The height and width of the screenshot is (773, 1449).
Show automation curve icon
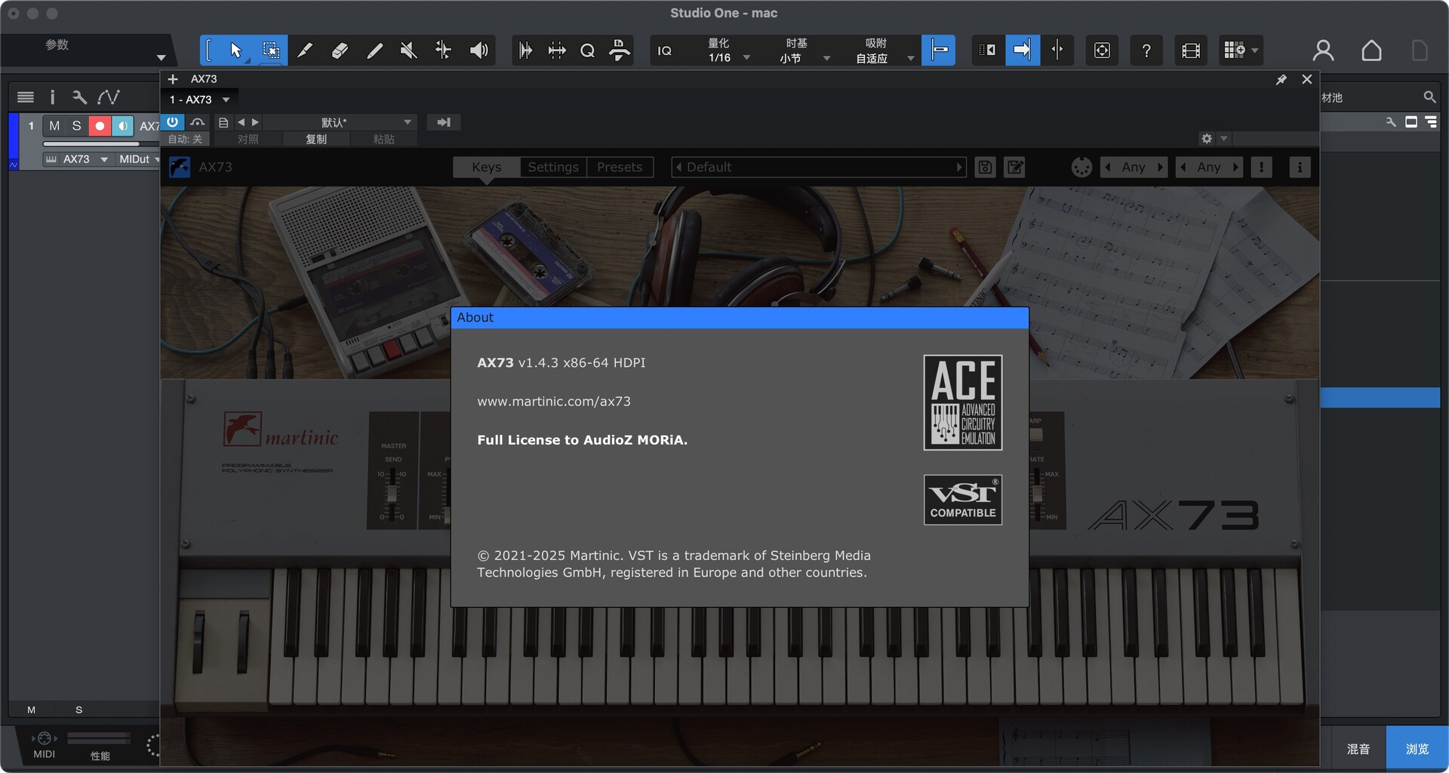coord(108,97)
